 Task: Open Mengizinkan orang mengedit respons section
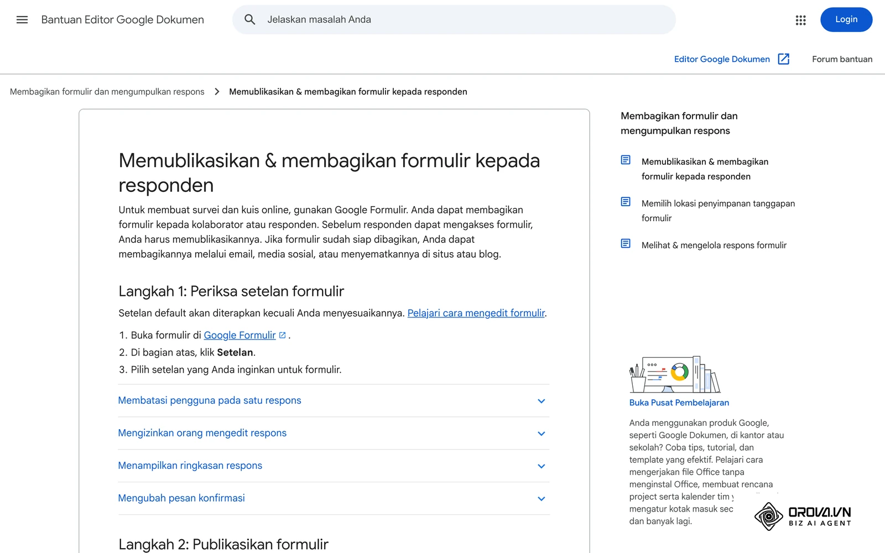click(334, 434)
